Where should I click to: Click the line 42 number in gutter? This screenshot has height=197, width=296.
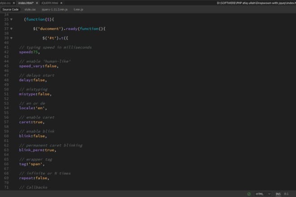click(6, 52)
